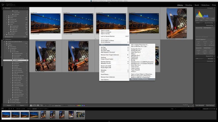Switch to the Book module
This screenshot has height=122, width=218.
point(196,5)
